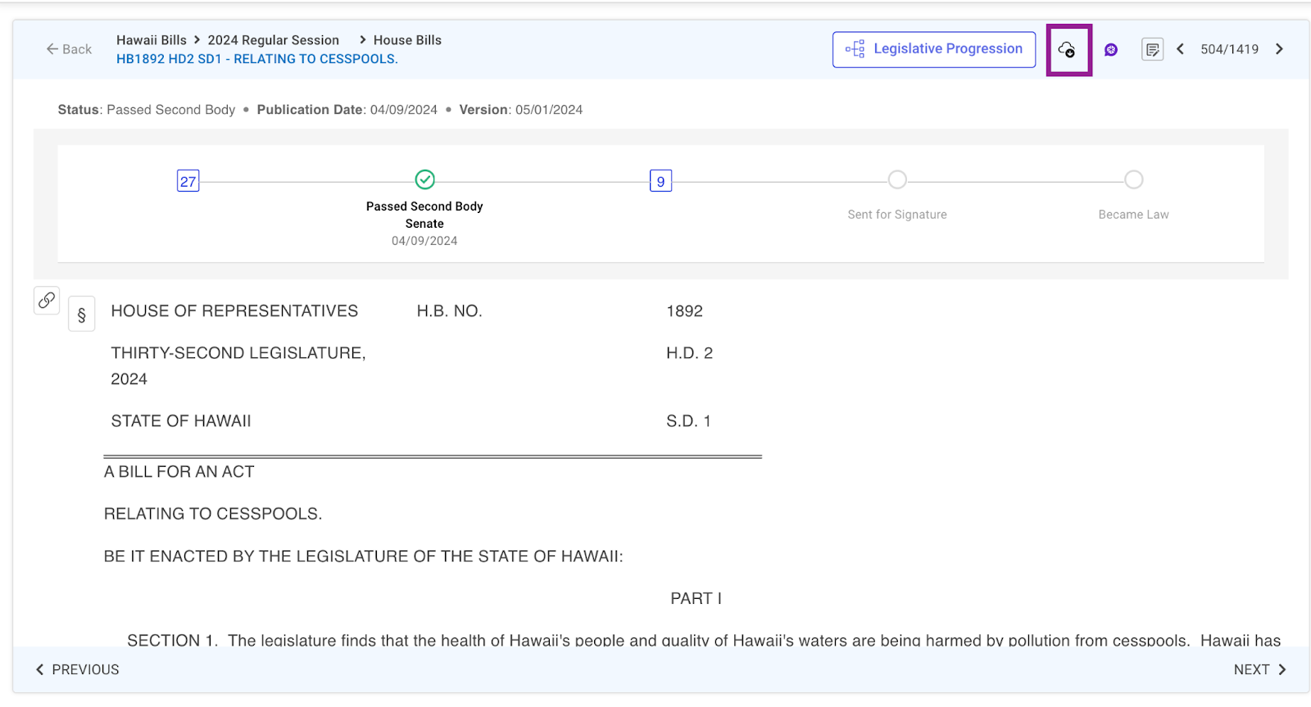Go to previous document with left chevron
1311x707 pixels.
tap(1181, 49)
